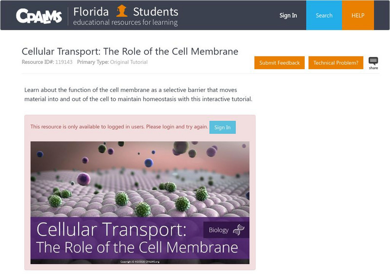Image resolution: width=390 pixels, height=274 pixels.
Task: Click the Florida Students site name
Action: (x=126, y=11)
